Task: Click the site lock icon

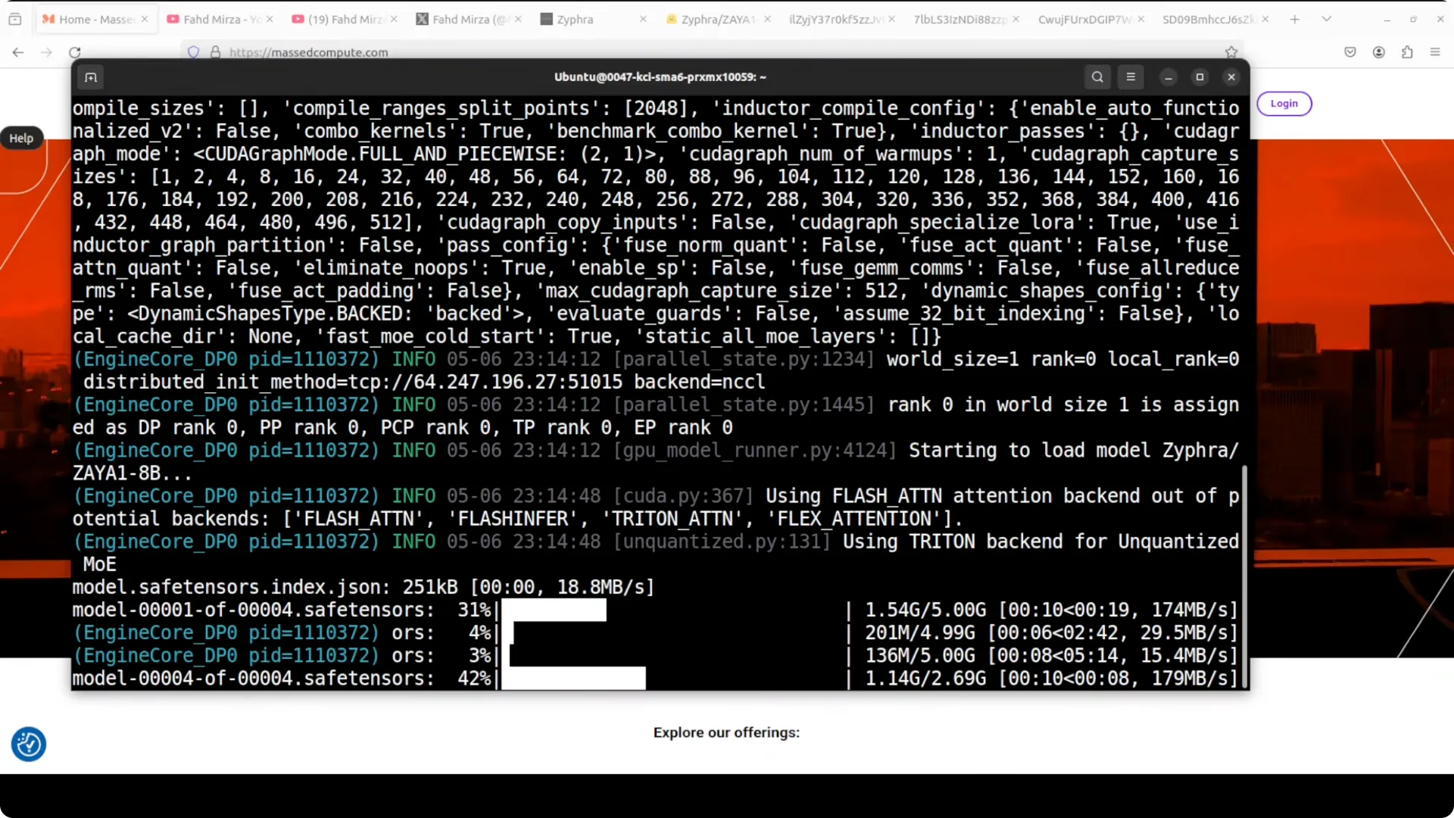Action: 216,52
